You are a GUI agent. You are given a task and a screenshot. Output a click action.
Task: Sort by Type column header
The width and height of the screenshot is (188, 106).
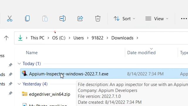[x=184, y=53]
